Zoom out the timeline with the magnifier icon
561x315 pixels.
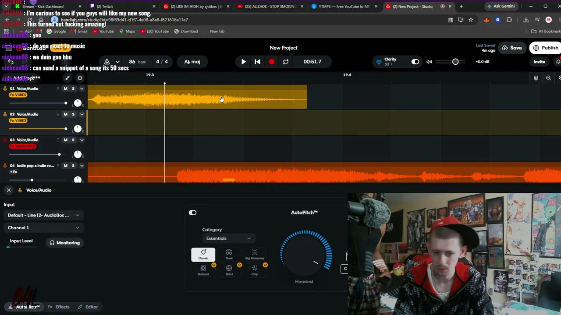tap(548, 78)
